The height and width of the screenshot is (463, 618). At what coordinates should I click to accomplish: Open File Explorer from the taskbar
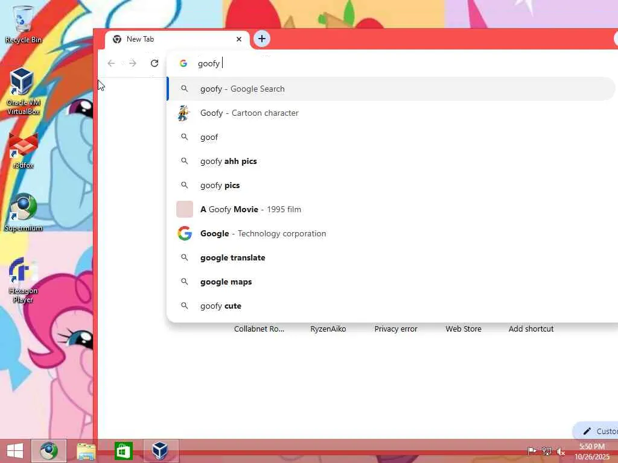click(x=86, y=451)
